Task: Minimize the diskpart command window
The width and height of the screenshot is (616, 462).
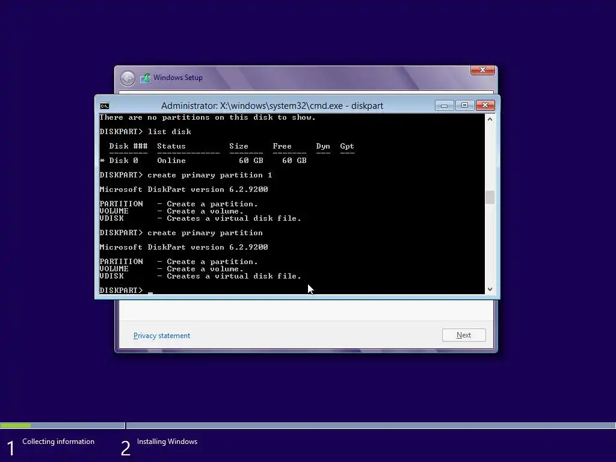Action: click(x=445, y=105)
